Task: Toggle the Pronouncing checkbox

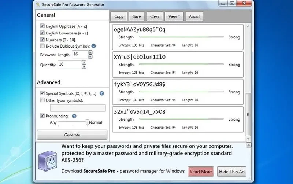Action: tap(42, 116)
